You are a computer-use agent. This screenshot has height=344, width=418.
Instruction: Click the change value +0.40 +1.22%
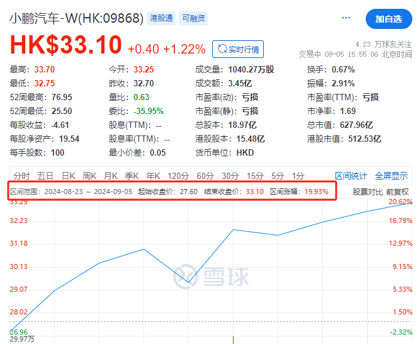coord(167,49)
